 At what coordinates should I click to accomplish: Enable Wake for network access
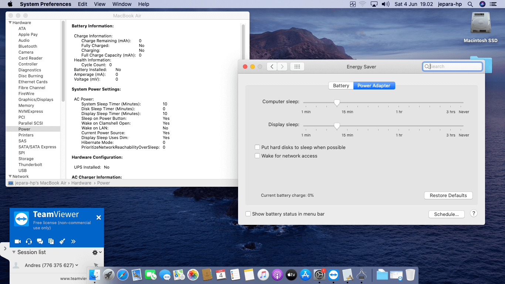pyautogui.click(x=257, y=156)
